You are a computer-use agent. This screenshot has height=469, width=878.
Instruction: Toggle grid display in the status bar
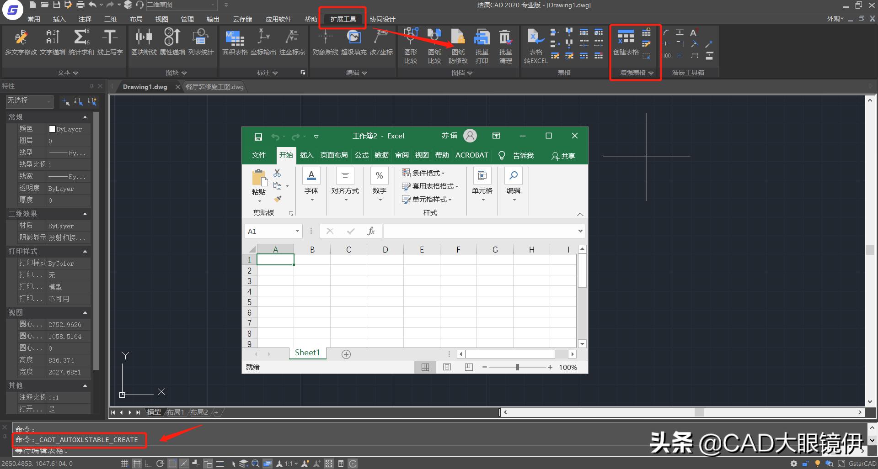coord(137,463)
